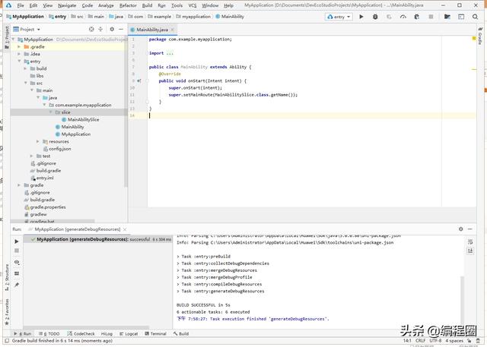
Task: Open the Gradle side panel
Action: coord(480,36)
